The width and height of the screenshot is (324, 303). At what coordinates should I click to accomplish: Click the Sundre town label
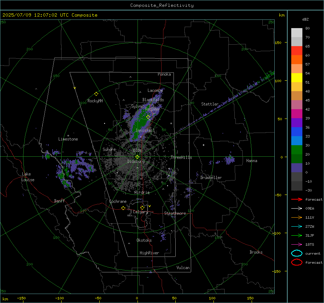pos(109,149)
